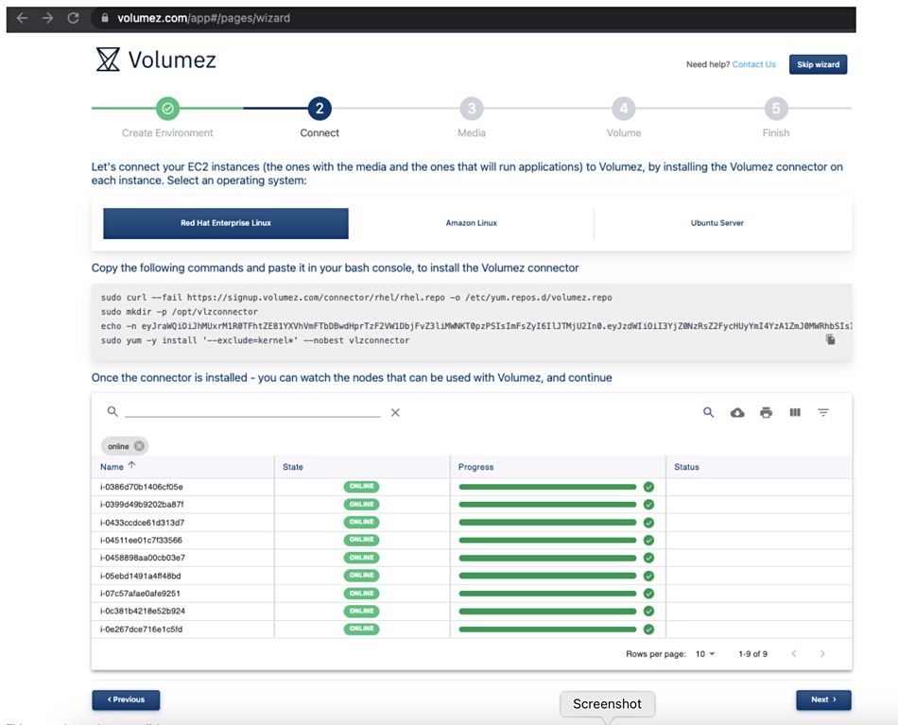Select node i-07c57afae0afe9251

(140, 594)
